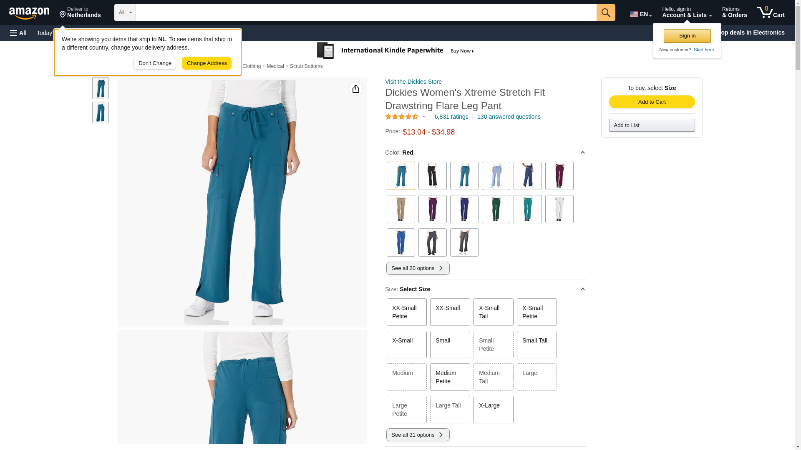The image size is (801, 450).
Task: Click the search magnifier button
Action: (x=606, y=12)
